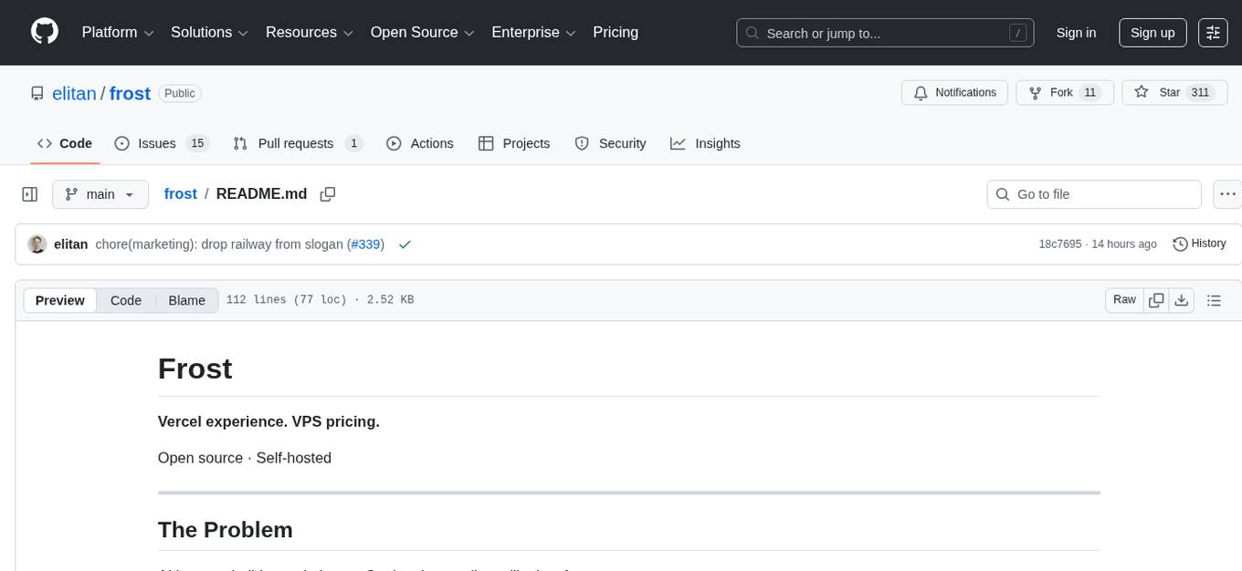Open the document outline icon

click(1214, 300)
